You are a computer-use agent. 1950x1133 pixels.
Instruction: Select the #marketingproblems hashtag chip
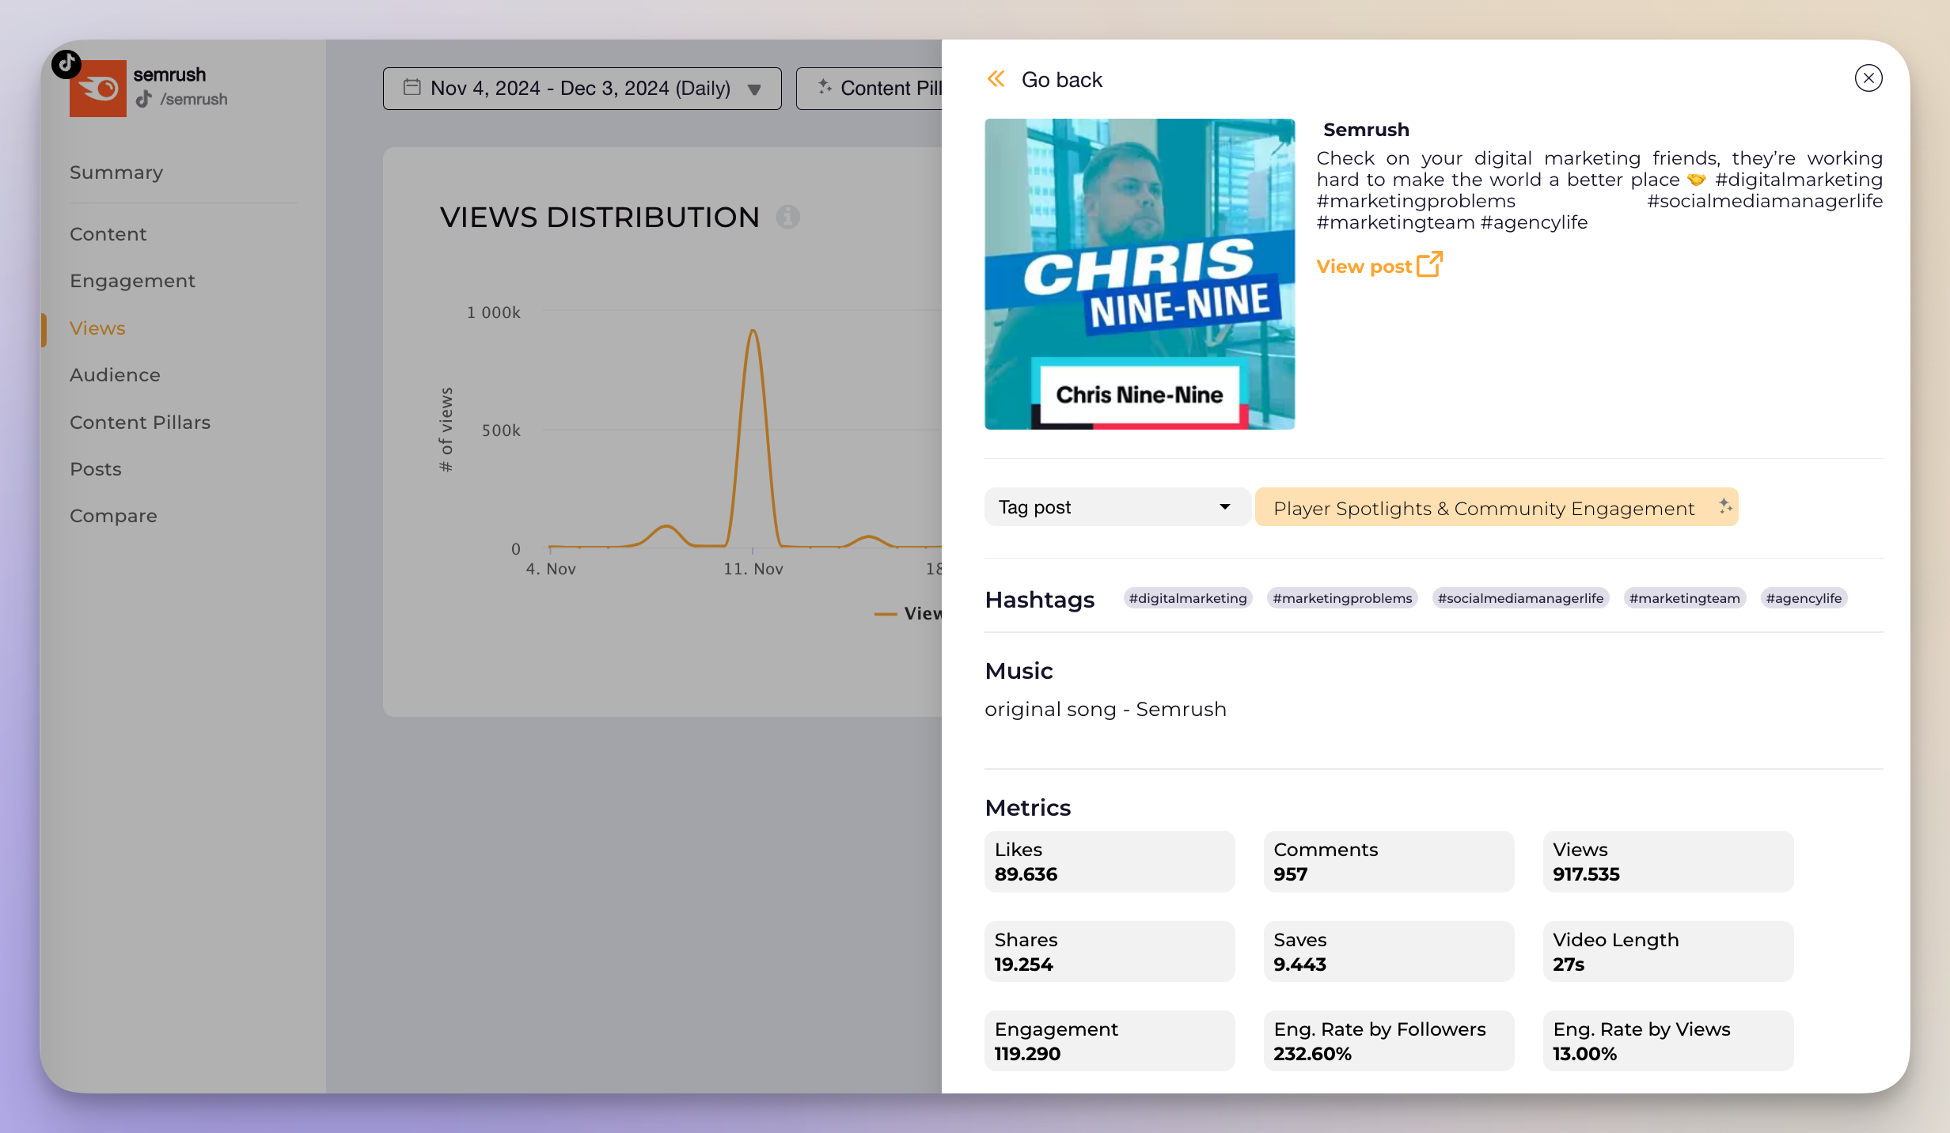click(x=1342, y=598)
